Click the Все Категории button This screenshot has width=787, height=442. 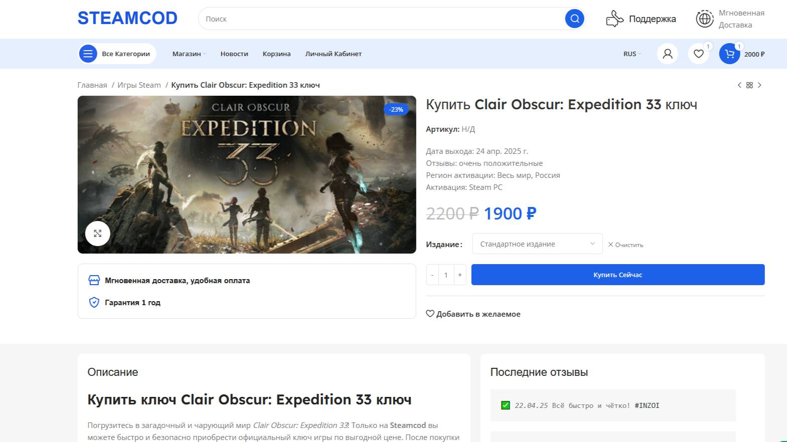coord(117,54)
